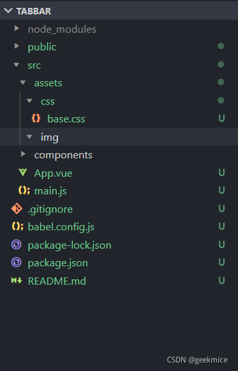Click the npm icon beside package-lock.json

(16, 245)
